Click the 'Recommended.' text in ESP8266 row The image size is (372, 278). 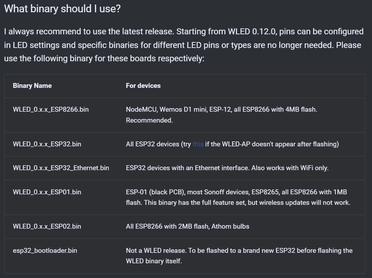149,120
